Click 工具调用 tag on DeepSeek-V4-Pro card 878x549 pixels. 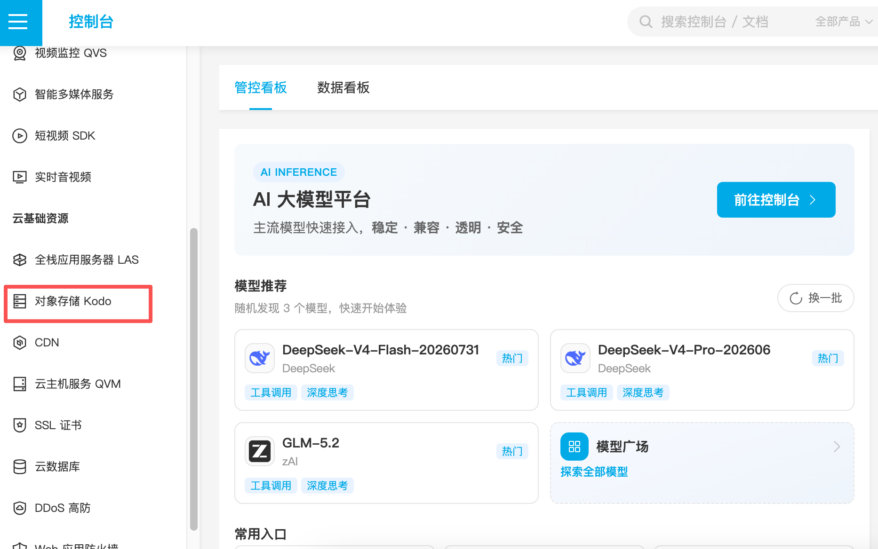pyautogui.click(x=586, y=392)
